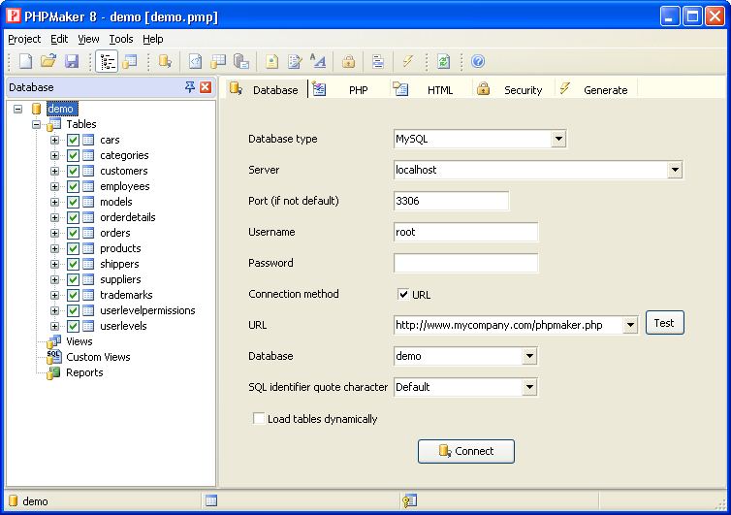Select the userlevelpermissions table in tree

pos(147,310)
